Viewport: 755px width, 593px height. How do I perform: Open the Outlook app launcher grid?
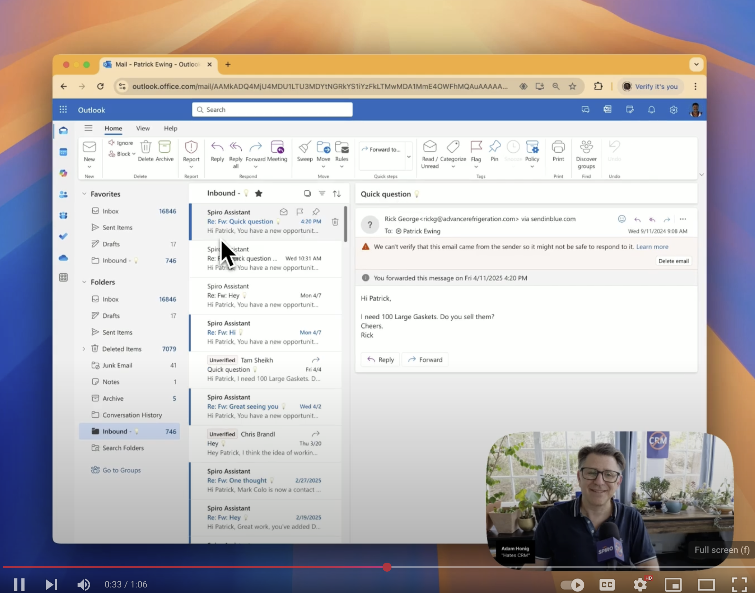[x=63, y=110]
